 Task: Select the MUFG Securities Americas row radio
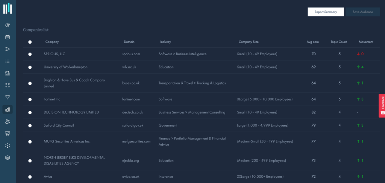pyautogui.click(x=30, y=142)
